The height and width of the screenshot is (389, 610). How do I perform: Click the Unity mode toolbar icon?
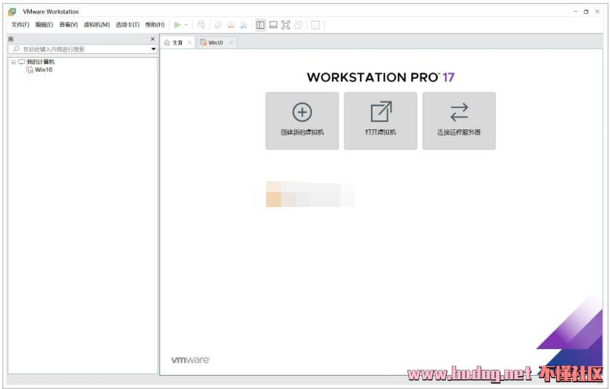(299, 25)
